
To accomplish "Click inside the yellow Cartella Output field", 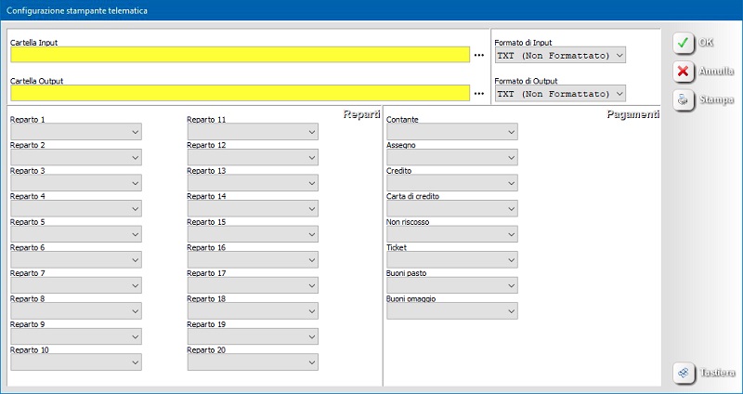I will point(239,93).
